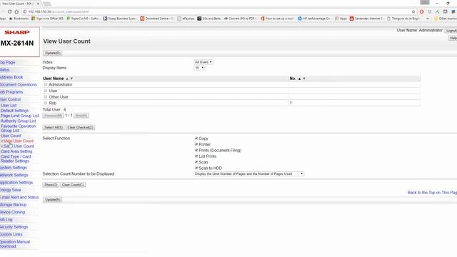457x257 pixels.
Task: Follow the Back to the Top on This Page link
Action: coord(432,193)
